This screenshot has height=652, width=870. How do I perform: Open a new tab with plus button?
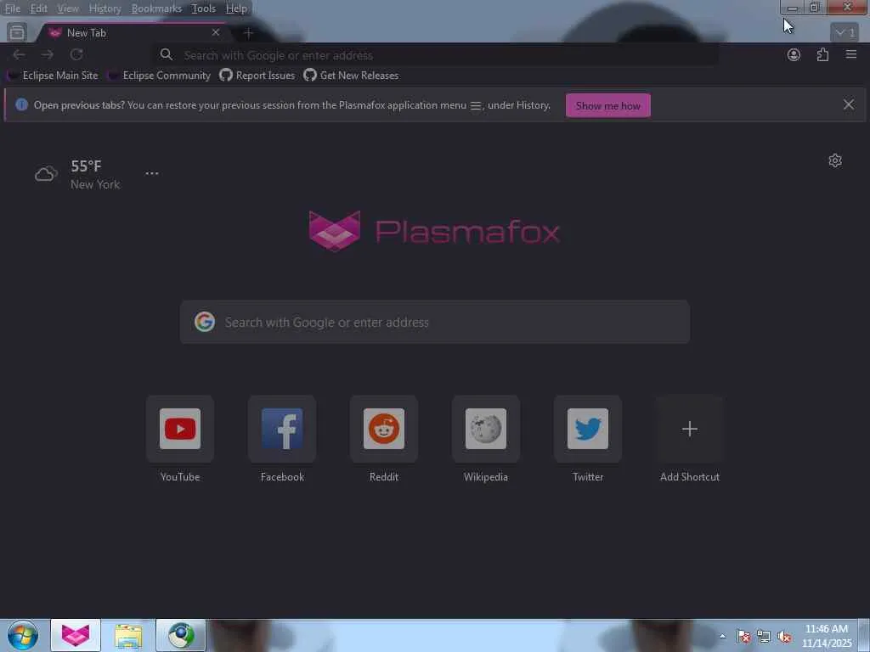(x=249, y=33)
